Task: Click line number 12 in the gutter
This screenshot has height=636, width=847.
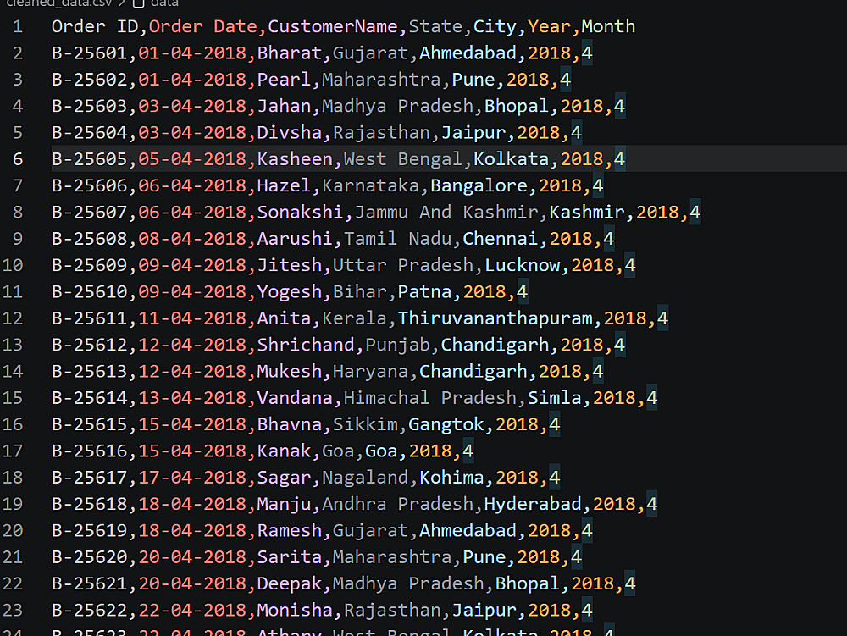Action: 13,318
